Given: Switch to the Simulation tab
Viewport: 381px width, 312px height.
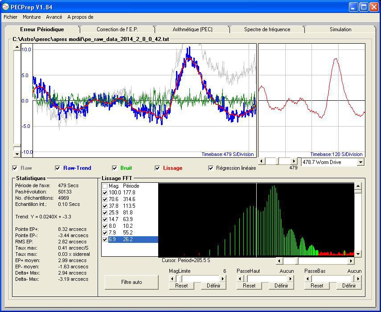Looking at the screenshot, I should 340,29.
